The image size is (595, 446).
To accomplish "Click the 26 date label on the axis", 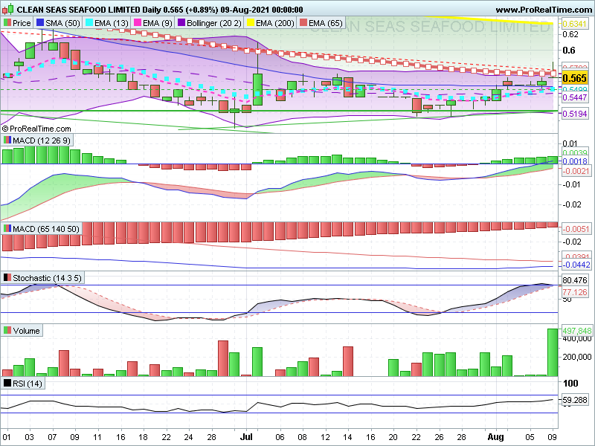I will pos(439,437).
